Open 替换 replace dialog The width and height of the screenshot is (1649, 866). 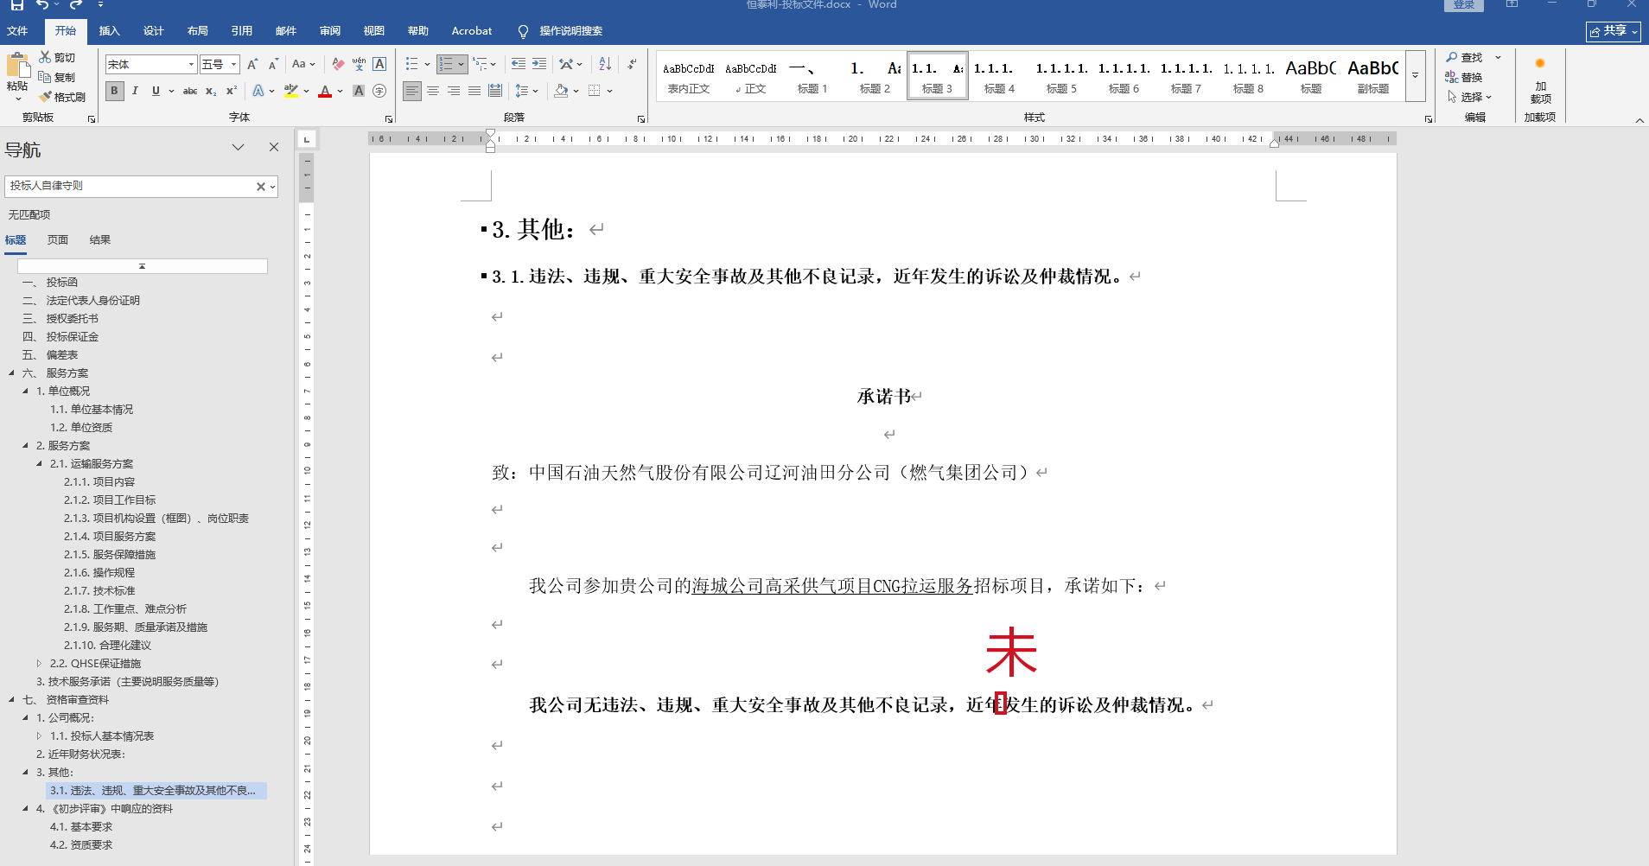click(x=1464, y=77)
